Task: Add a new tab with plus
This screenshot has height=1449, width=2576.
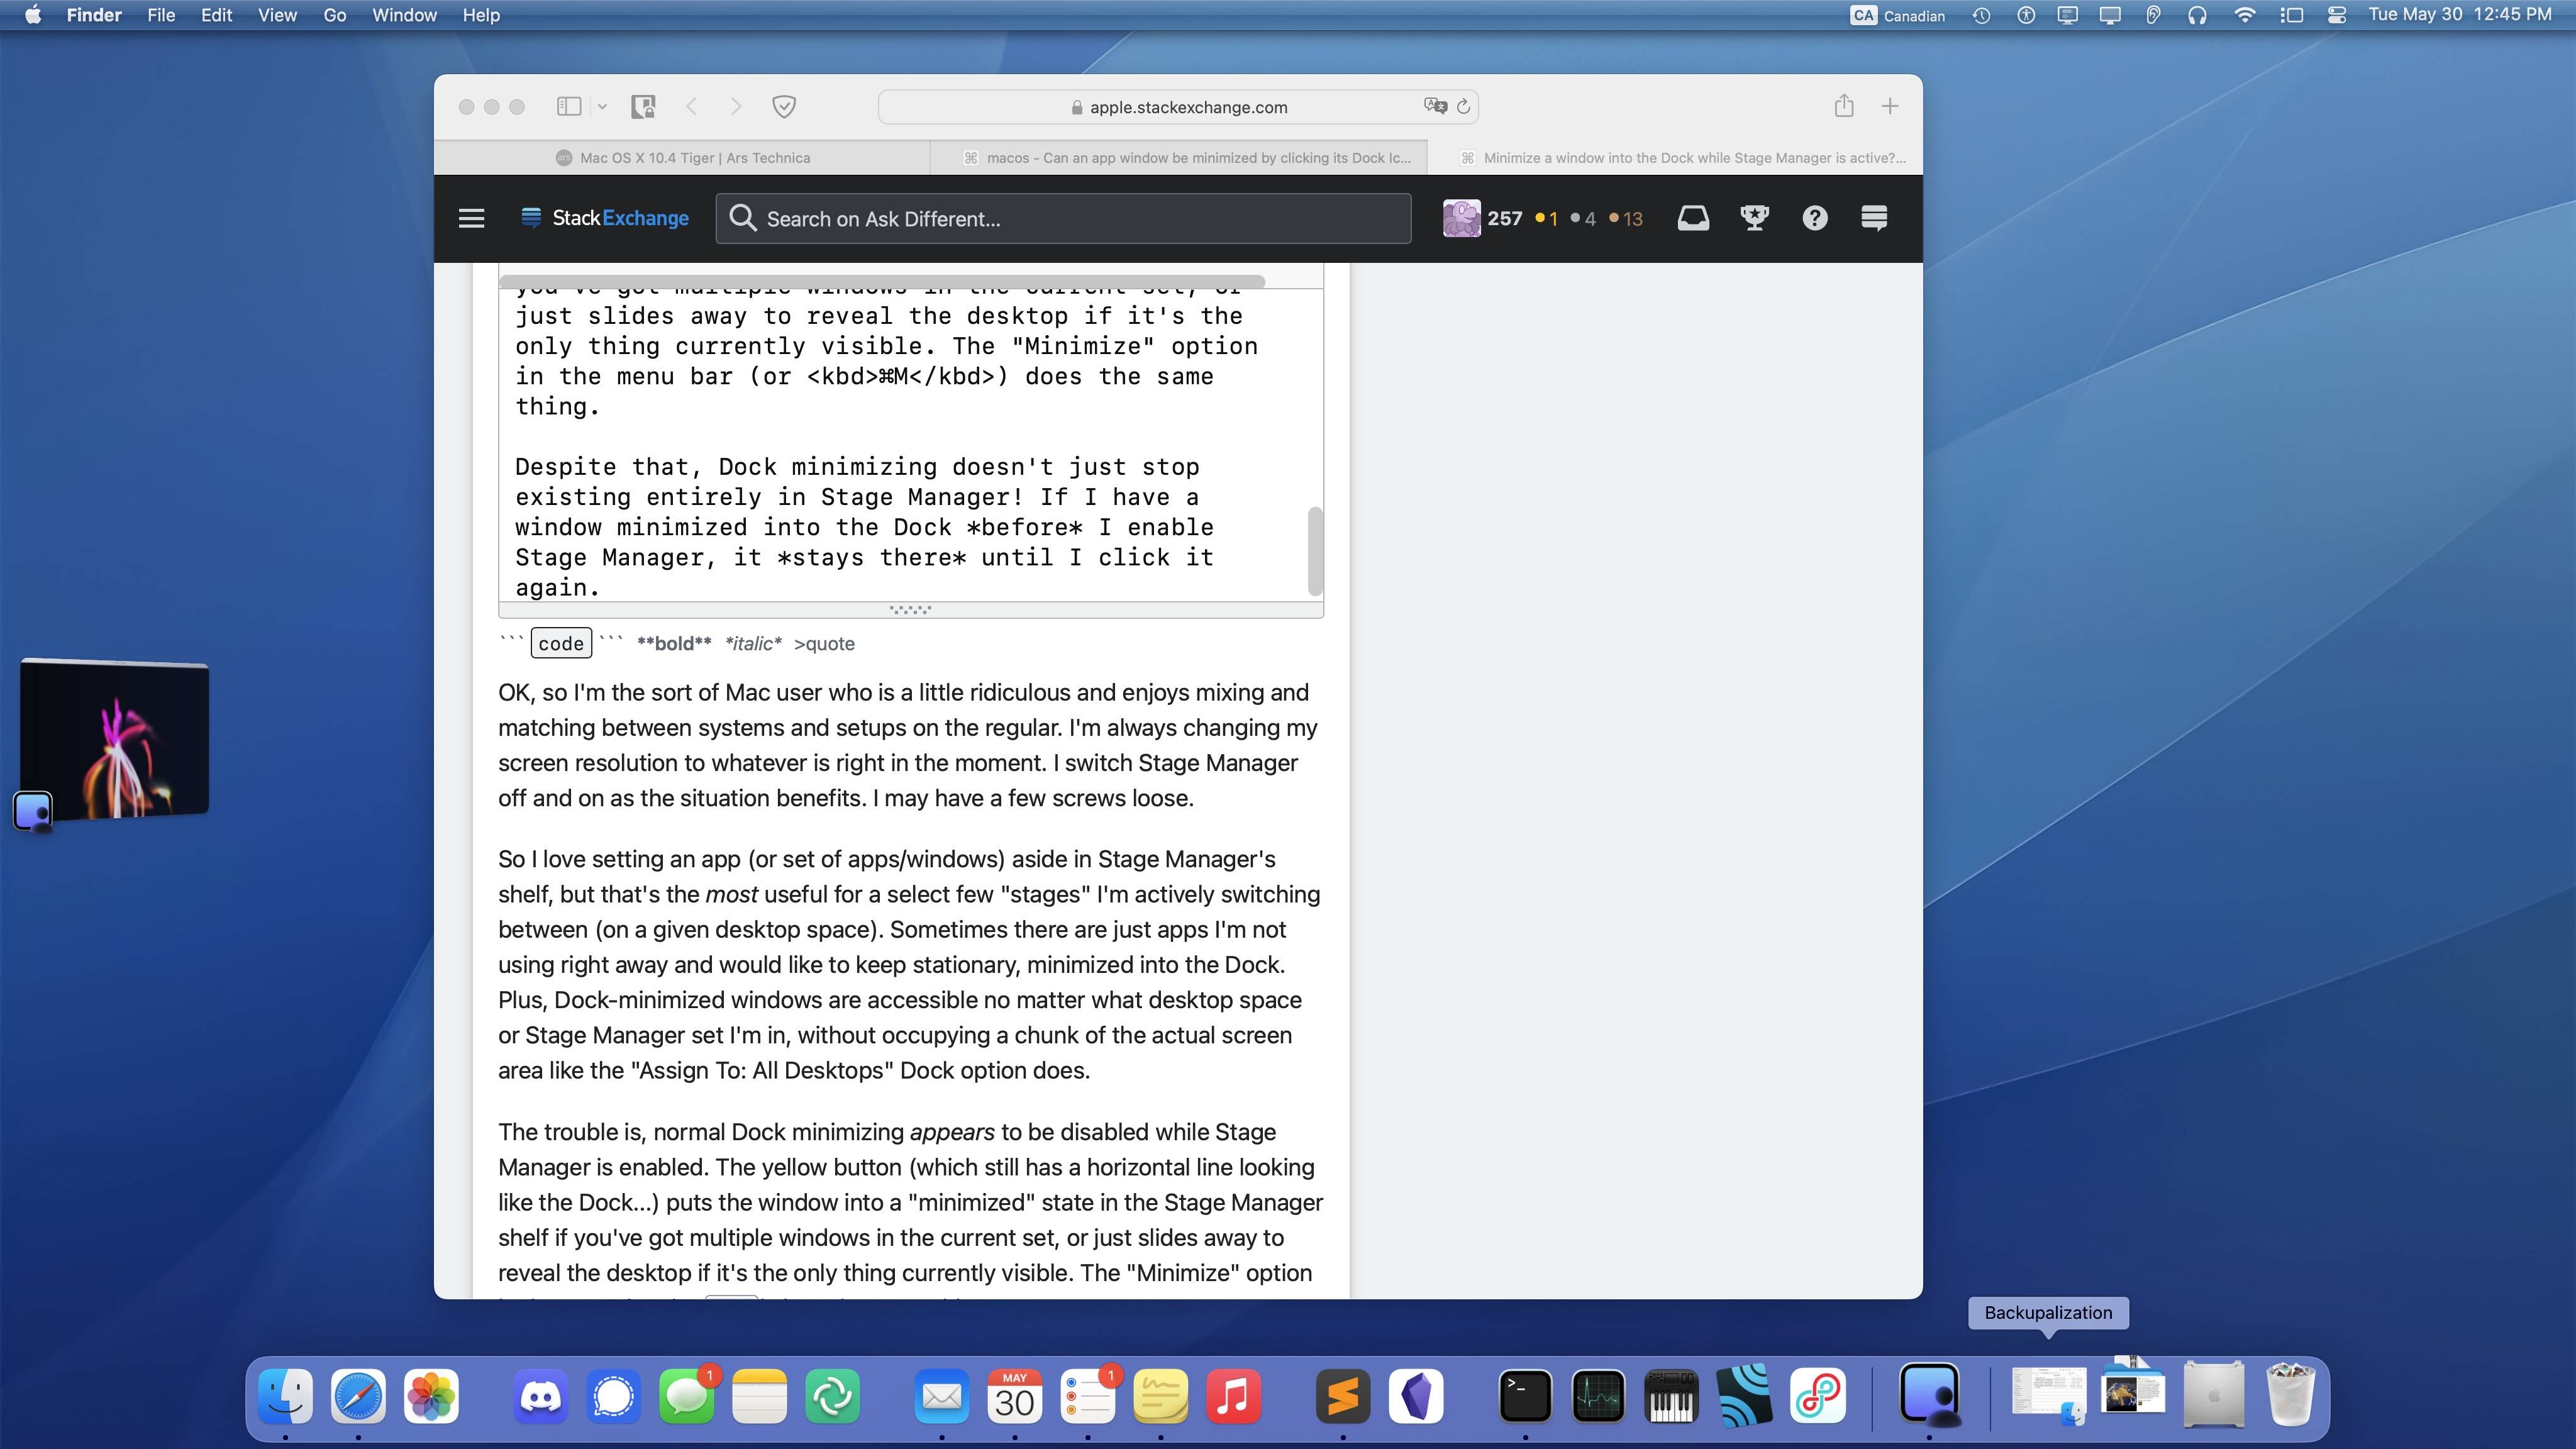Action: tap(1889, 106)
